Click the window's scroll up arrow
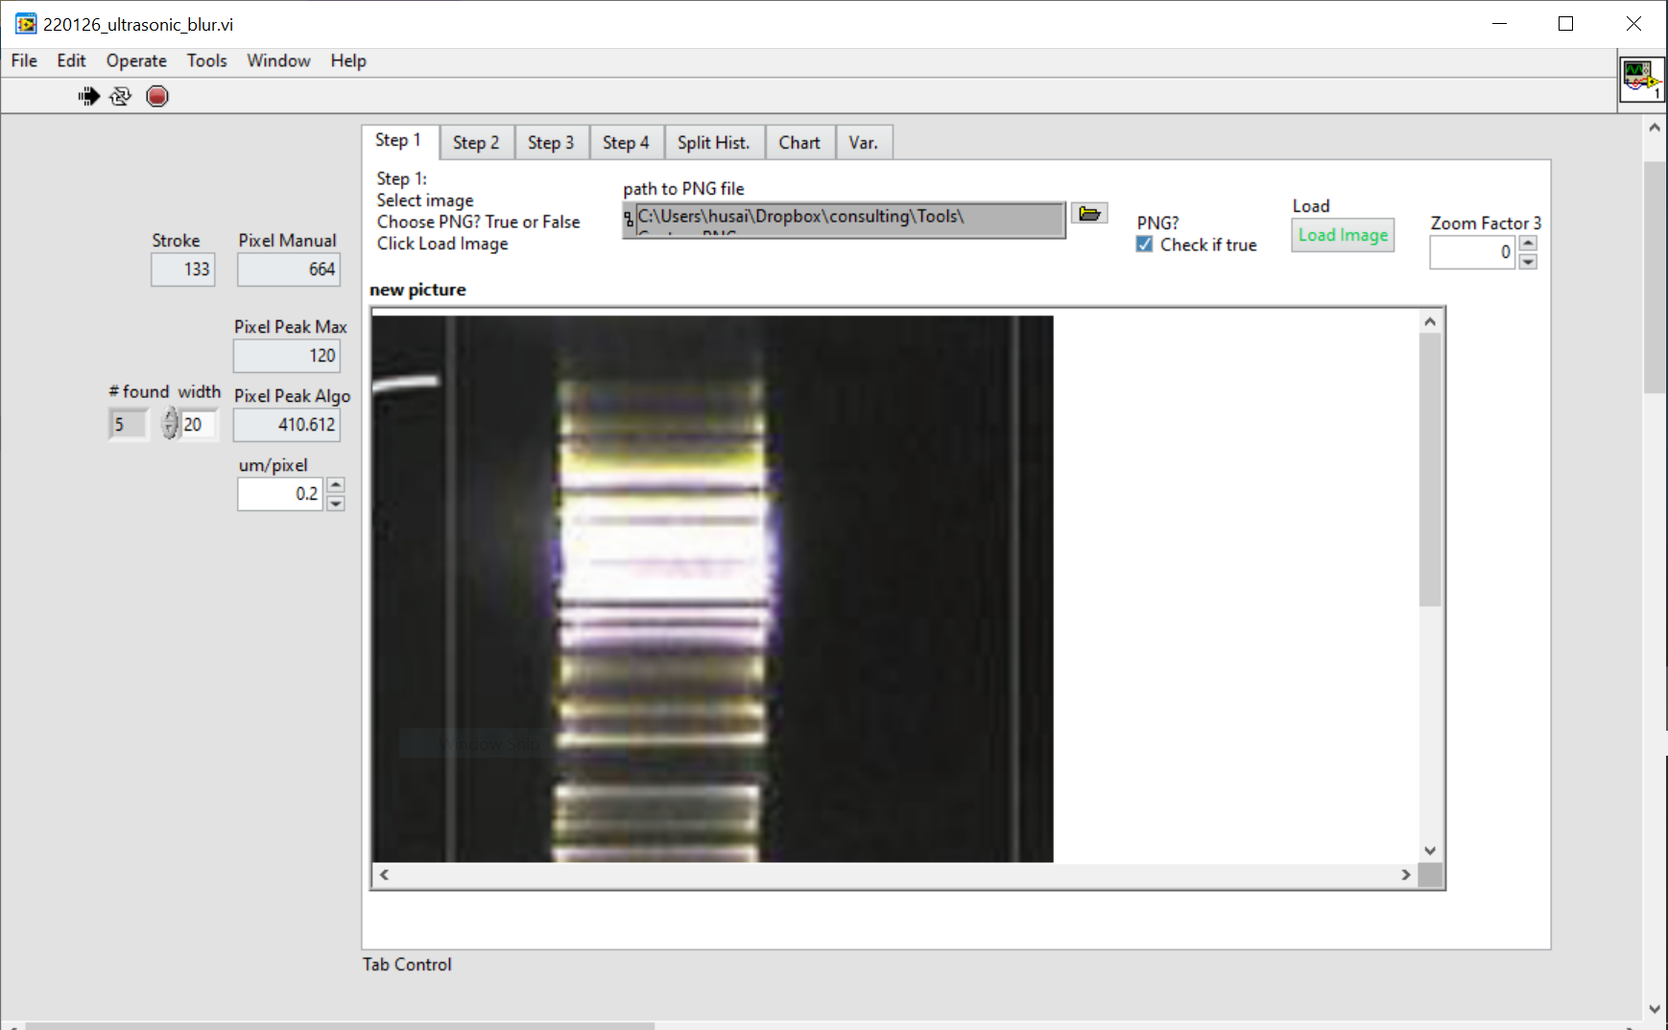 (x=1655, y=128)
